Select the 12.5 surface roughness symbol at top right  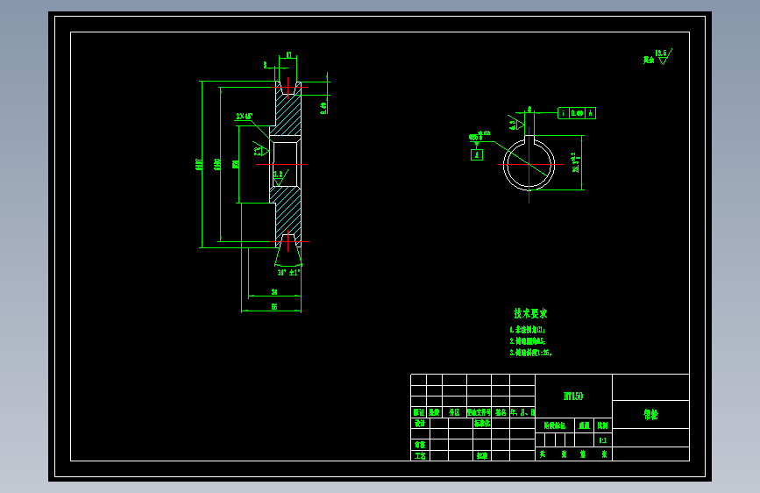(x=664, y=56)
